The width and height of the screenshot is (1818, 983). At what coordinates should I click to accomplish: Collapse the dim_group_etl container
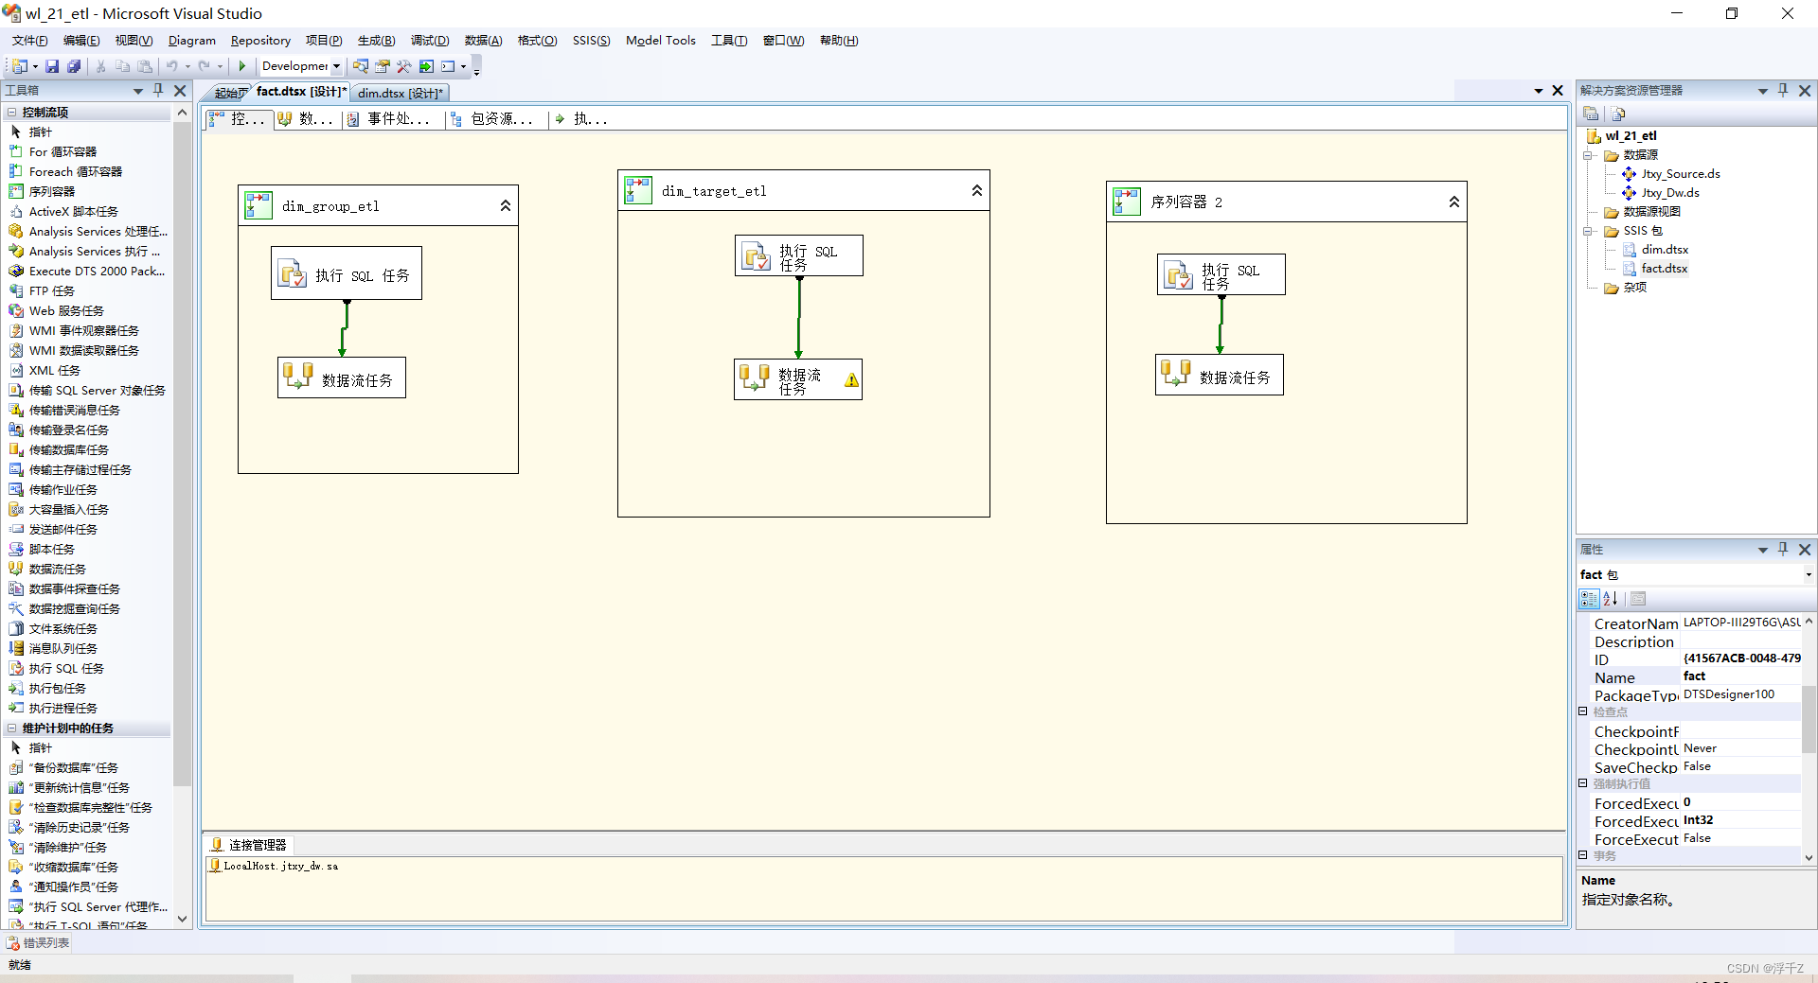pyautogui.click(x=506, y=205)
